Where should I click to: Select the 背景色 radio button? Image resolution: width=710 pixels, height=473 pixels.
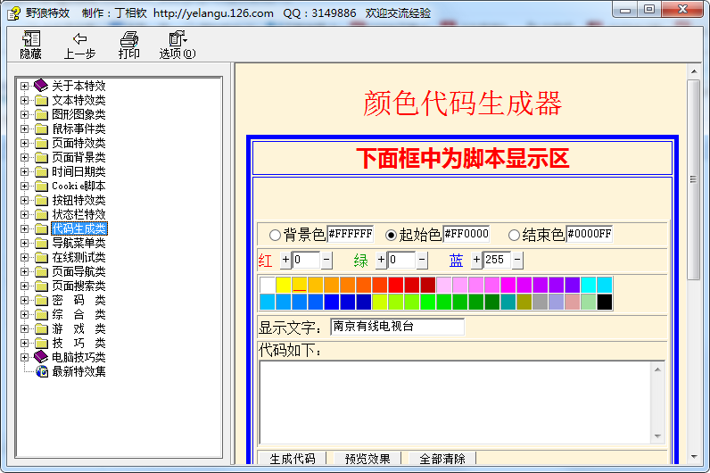tap(275, 235)
